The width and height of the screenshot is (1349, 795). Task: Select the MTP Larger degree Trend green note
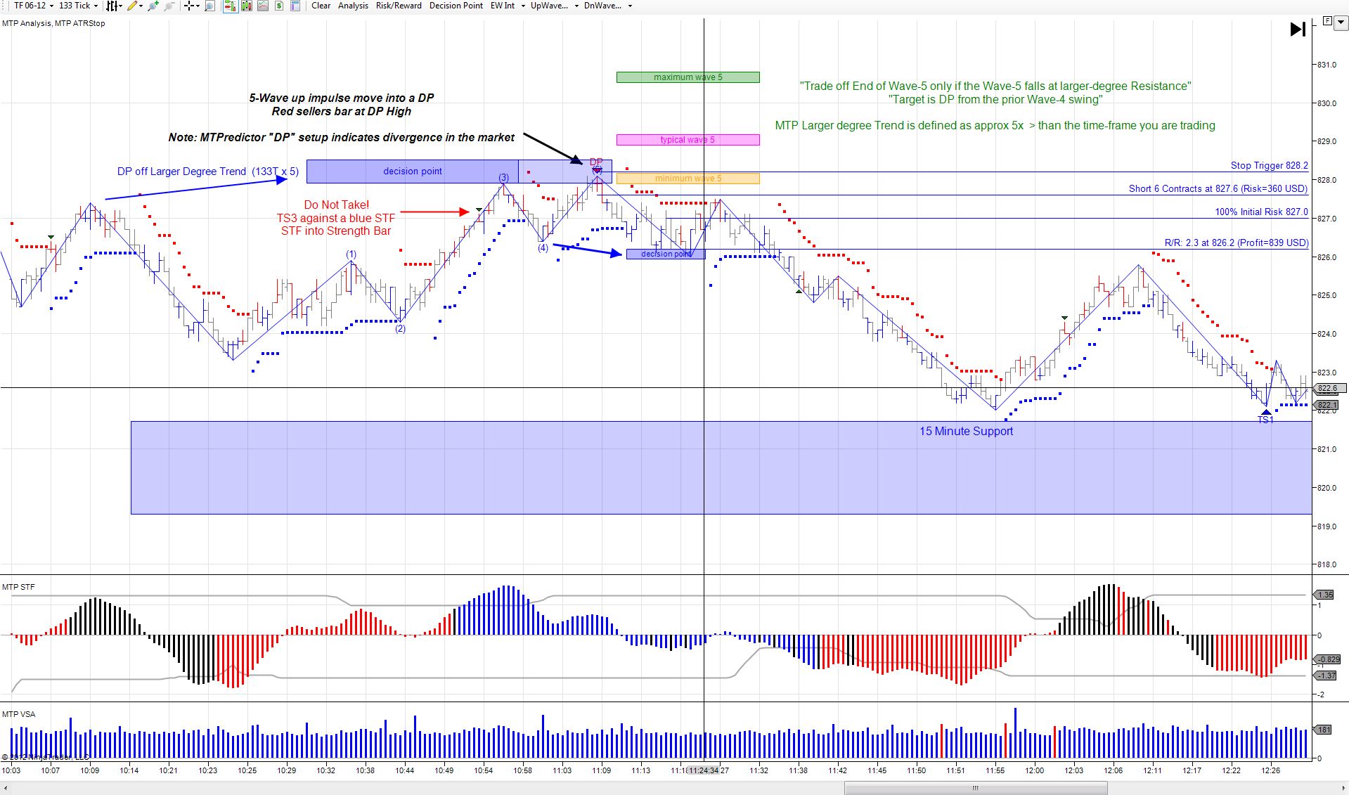pyautogui.click(x=995, y=126)
